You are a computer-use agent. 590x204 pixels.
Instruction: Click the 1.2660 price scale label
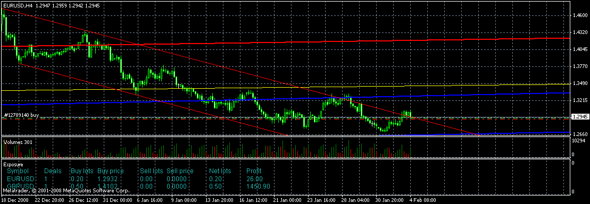coord(580,134)
